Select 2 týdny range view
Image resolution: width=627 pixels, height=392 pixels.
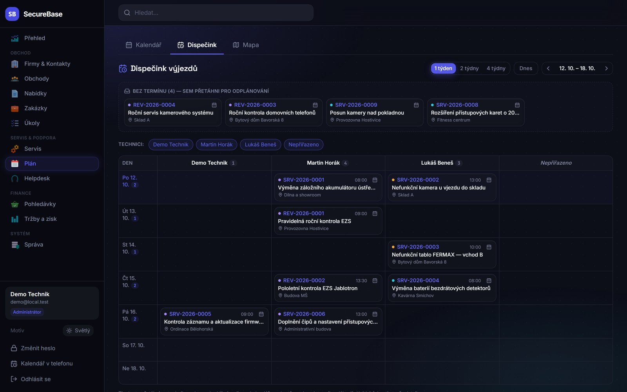click(x=469, y=68)
